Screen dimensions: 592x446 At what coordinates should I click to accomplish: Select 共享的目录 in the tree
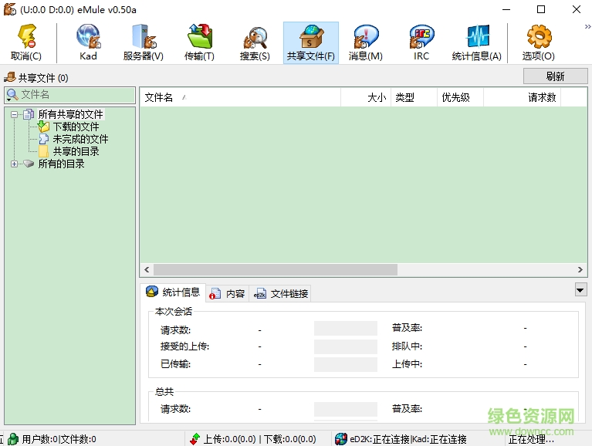point(76,152)
